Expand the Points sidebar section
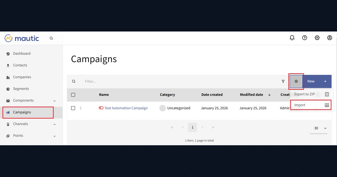 (x=31, y=136)
